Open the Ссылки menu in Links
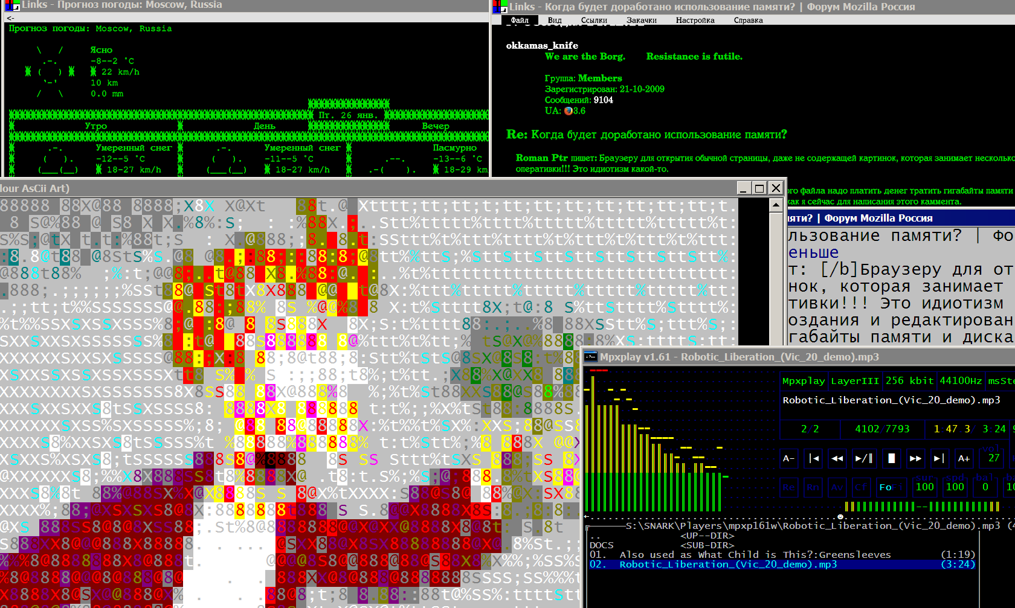Viewport: 1015px width, 608px height. 594,20
